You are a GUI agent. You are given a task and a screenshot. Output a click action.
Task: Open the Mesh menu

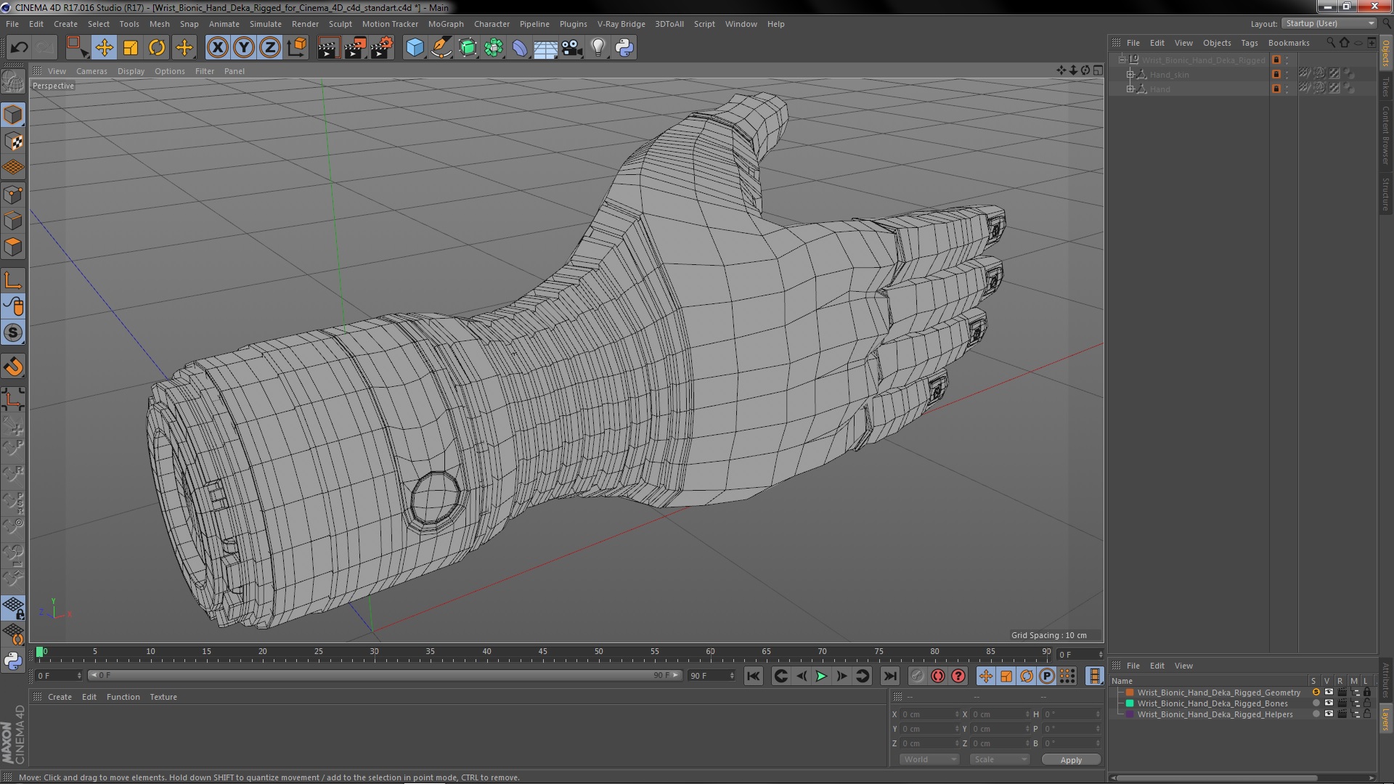point(159,24)
